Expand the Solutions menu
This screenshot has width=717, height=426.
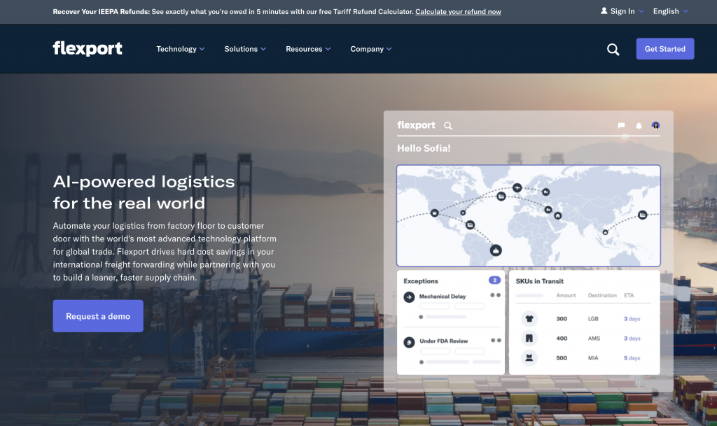coord(245,49)
